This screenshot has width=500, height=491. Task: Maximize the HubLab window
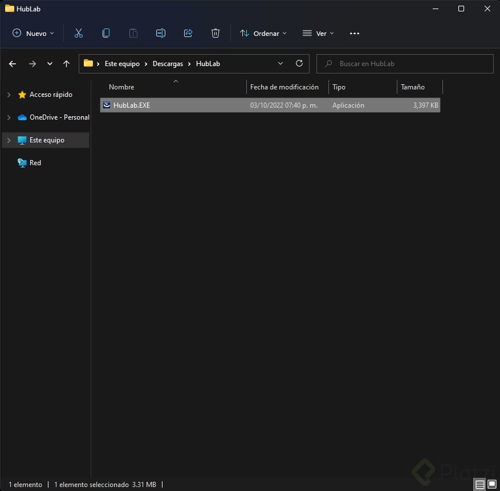(461, 9)
